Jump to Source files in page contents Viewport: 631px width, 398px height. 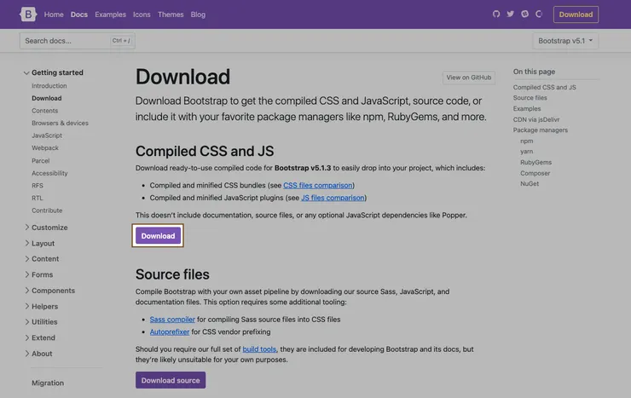pos(530,98)
